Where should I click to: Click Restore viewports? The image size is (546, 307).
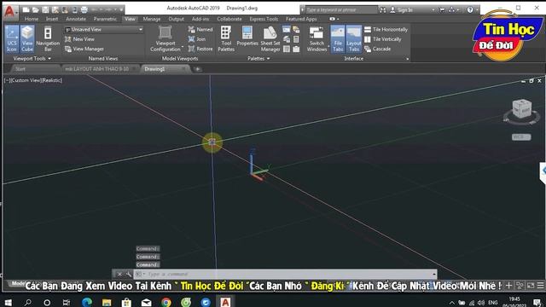click(200, 49)
